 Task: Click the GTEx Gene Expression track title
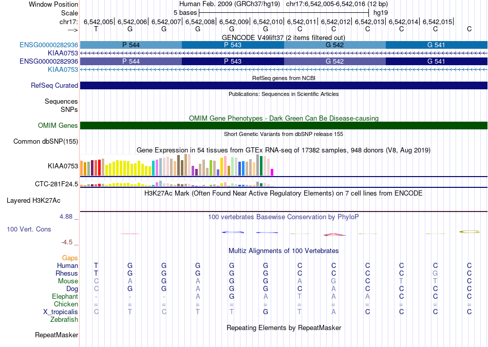pyautogui.click(x=284, y=150)
